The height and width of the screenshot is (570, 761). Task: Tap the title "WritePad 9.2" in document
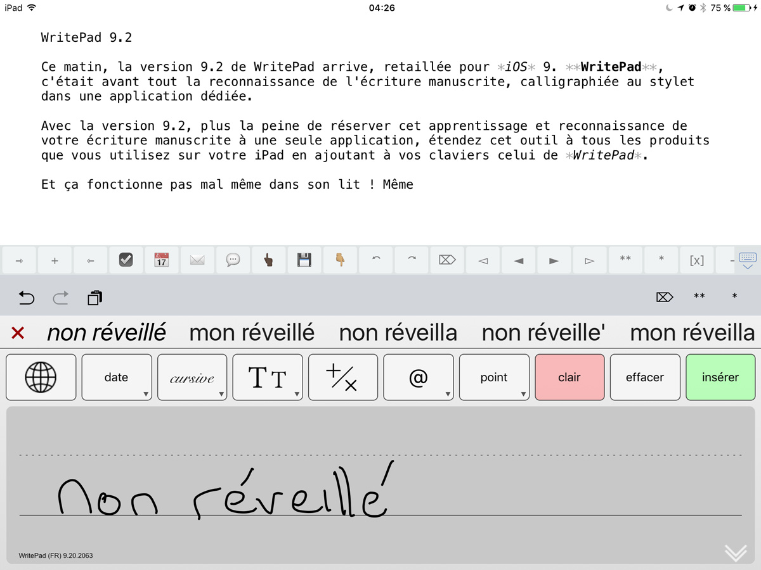click(87, 37)
